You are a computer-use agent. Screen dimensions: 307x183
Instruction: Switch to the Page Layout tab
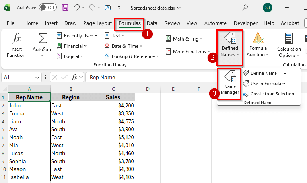[x=97, y=23]
